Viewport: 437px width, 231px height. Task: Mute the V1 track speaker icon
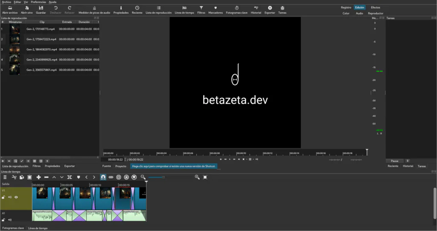(x=10, y=197)
